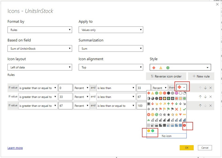The width and height of the screenshot is (222, 158).
Task: Delete the rule ending at 100
Action: click(211, 106)
